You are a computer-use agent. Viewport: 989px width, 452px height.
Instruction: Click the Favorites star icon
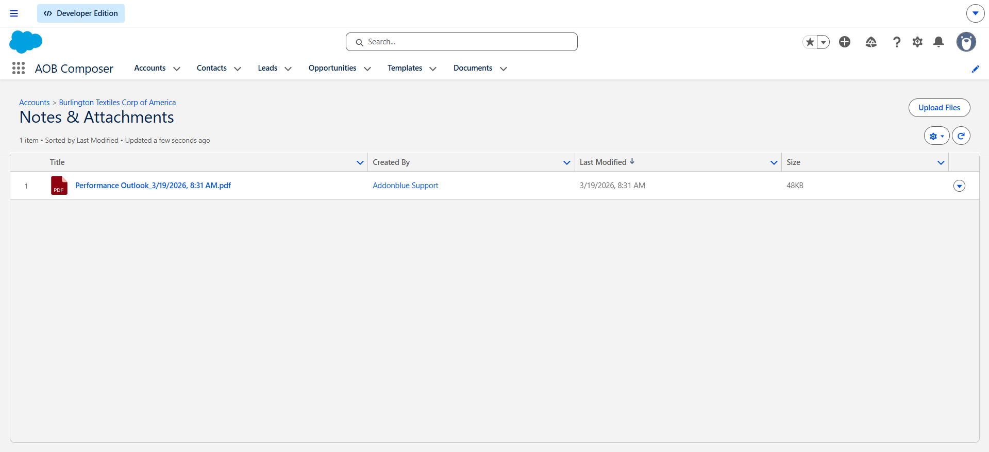coord(810,42)
